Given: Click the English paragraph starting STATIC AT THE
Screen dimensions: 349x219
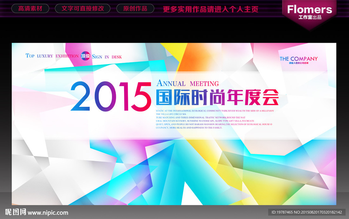Looking at the screenshot, I should tap(215, 119).
